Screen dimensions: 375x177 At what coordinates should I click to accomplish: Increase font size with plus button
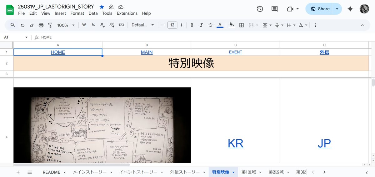pyautogui.click(x=181, y=25)
